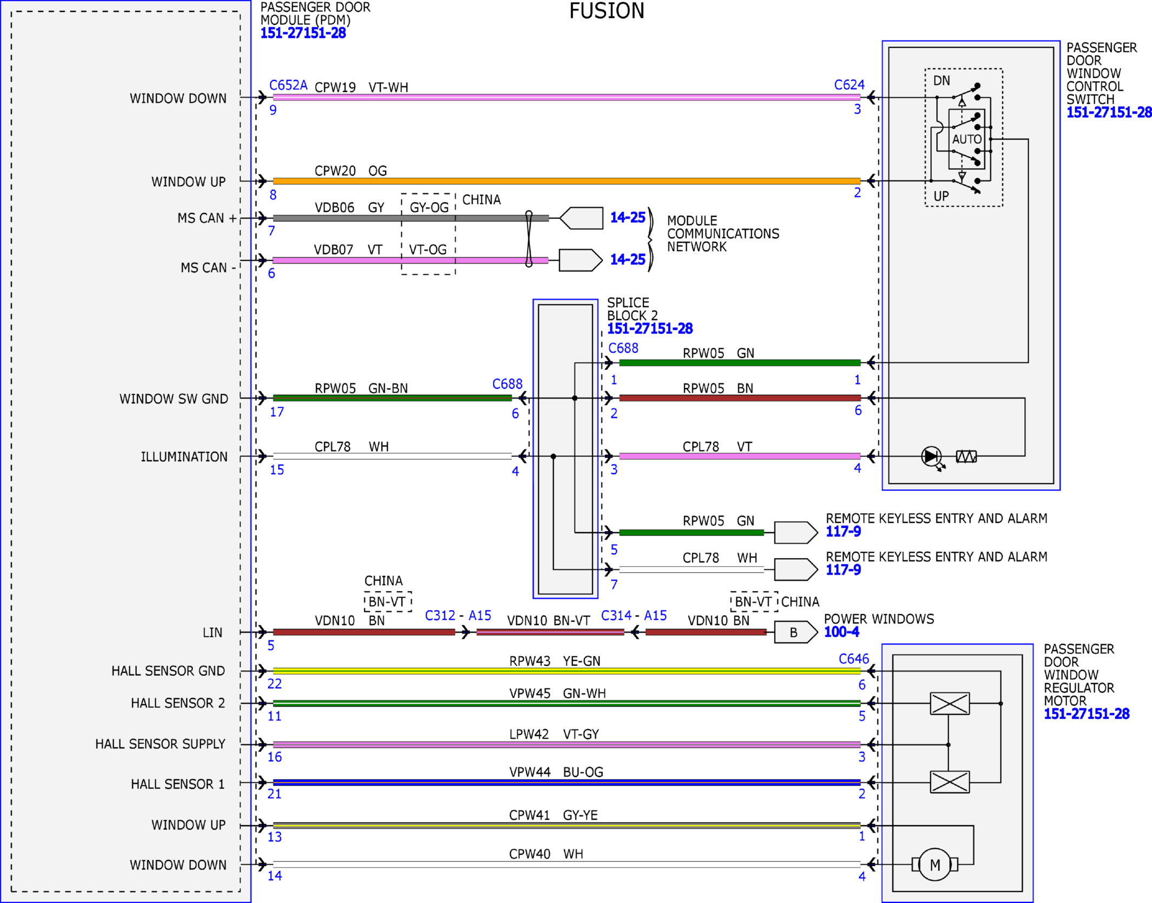This screenshot has width=1152, height=903.
Task: Click off-page connector arrow on VDB07 VT wire
Action: pos(581,260)
